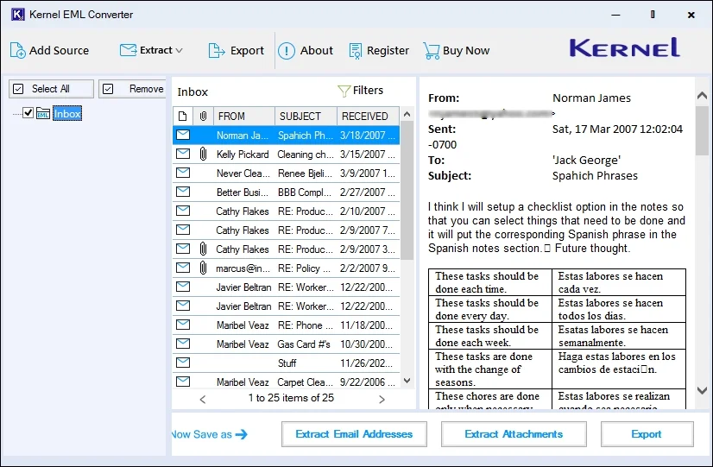Open the Extract dropdown arrow
713x467 pixels.
[180, 50]
